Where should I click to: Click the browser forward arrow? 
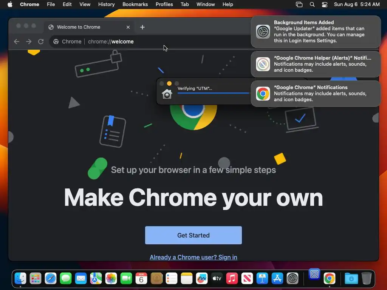point(29,42)
